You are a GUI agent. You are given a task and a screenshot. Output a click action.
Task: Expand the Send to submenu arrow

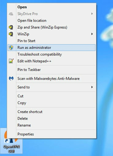click(x=92, y=87)
